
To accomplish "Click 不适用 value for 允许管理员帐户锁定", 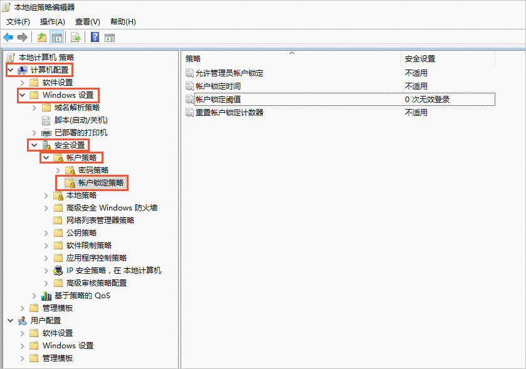I will pyautogui.click(x=416, y=73).
